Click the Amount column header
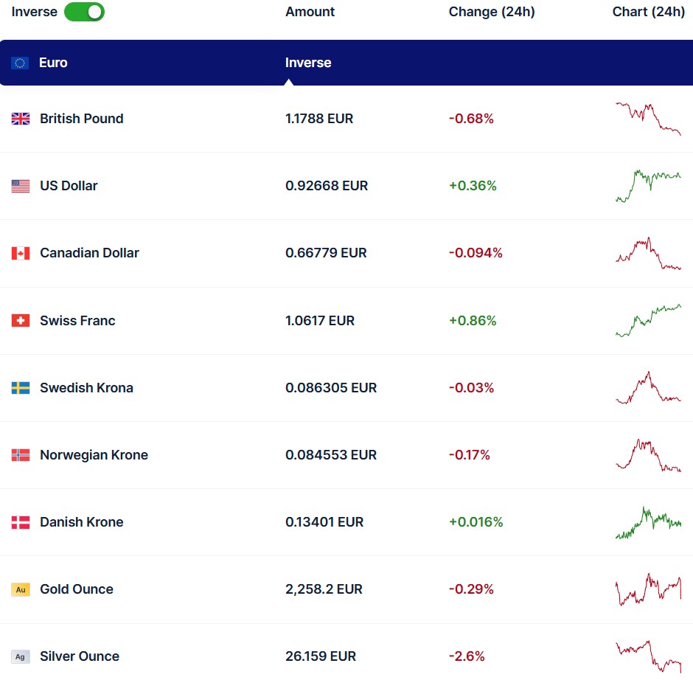 pyautogui.click(x=310, y=12)
